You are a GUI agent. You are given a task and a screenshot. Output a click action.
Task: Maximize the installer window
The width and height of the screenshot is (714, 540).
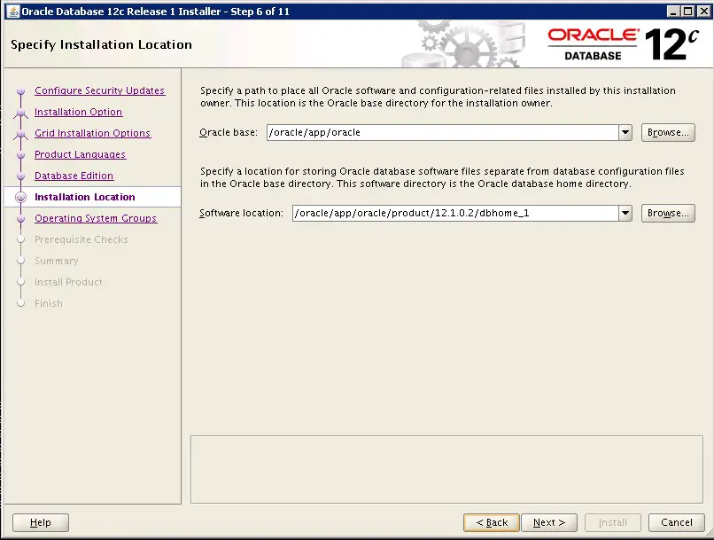688,12
